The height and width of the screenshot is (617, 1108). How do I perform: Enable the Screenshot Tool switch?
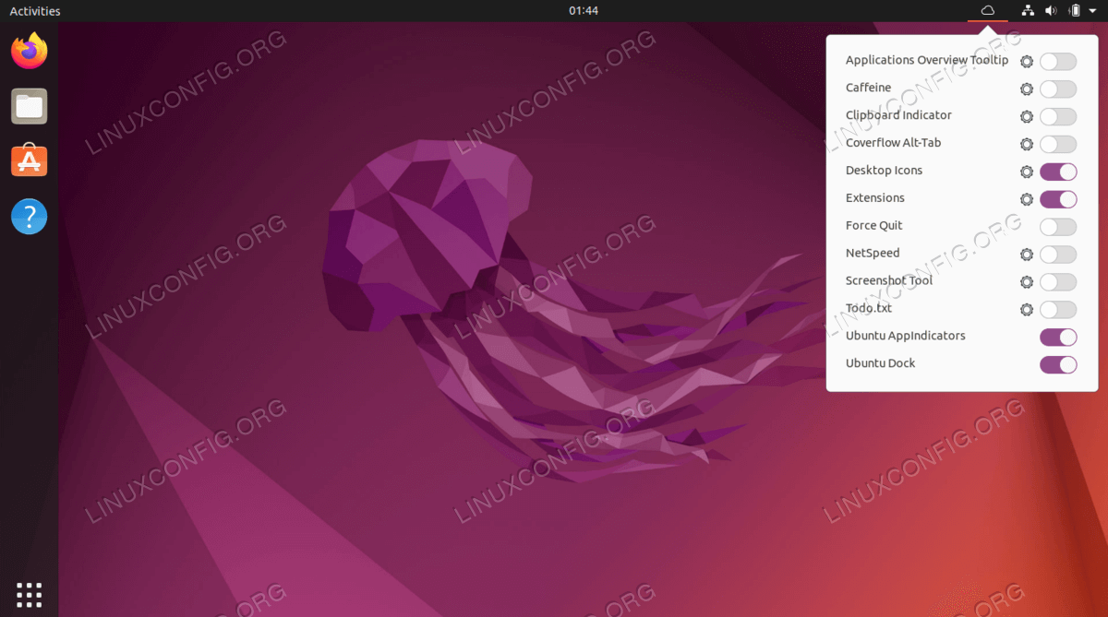(x=1058, y=282)
